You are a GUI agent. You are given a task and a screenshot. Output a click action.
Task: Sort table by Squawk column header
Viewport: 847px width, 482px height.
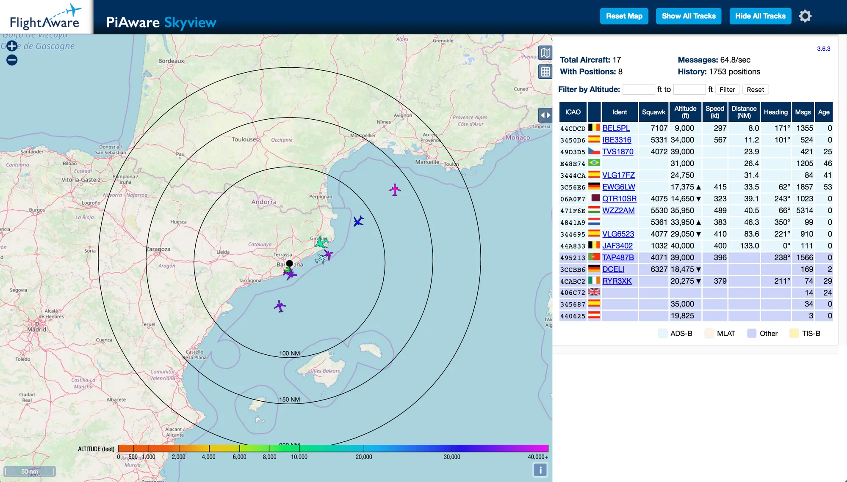653,112
